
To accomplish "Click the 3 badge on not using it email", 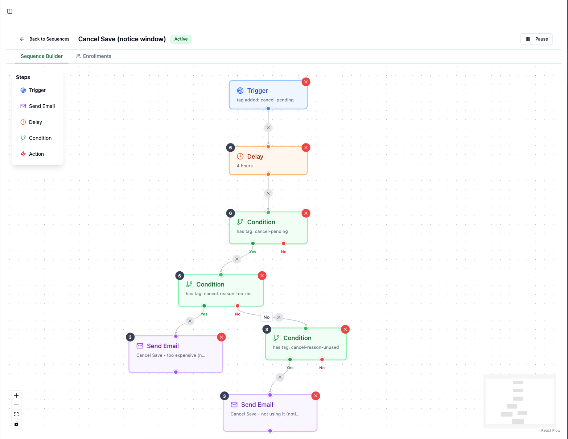I will click(x=225, y=396).
